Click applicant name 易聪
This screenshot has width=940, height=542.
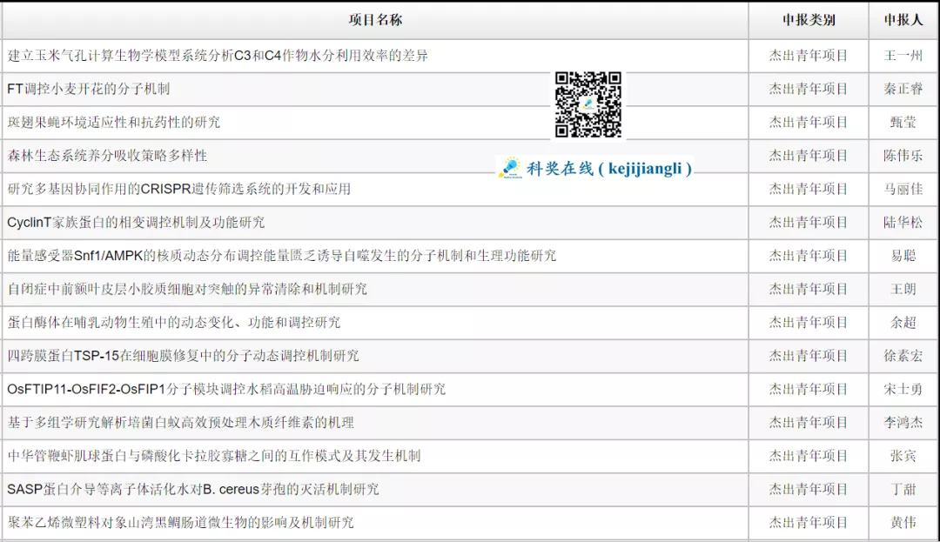pos(903,256)
